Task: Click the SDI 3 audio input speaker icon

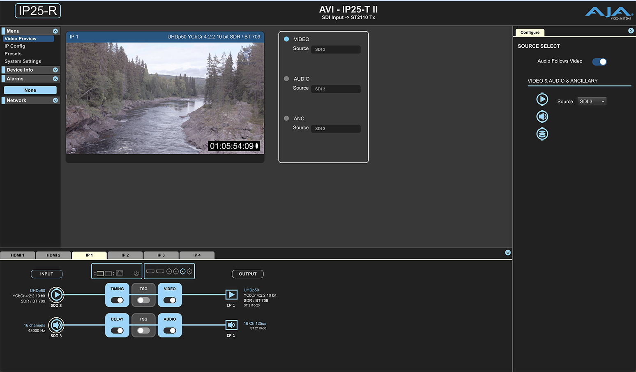Action: [x=56, y=325]
